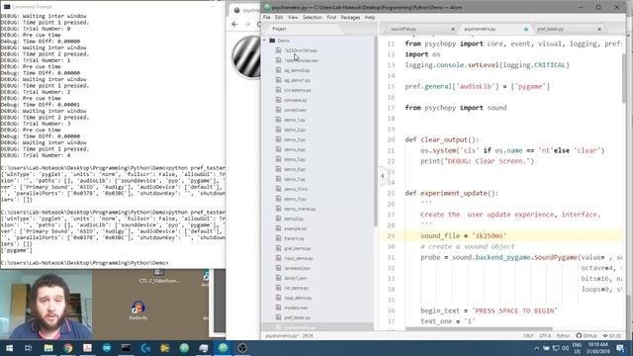This screenshot has height=356, width=633.
Task: Close the pref_tester.py tab
Action: [x=599, y=29]
